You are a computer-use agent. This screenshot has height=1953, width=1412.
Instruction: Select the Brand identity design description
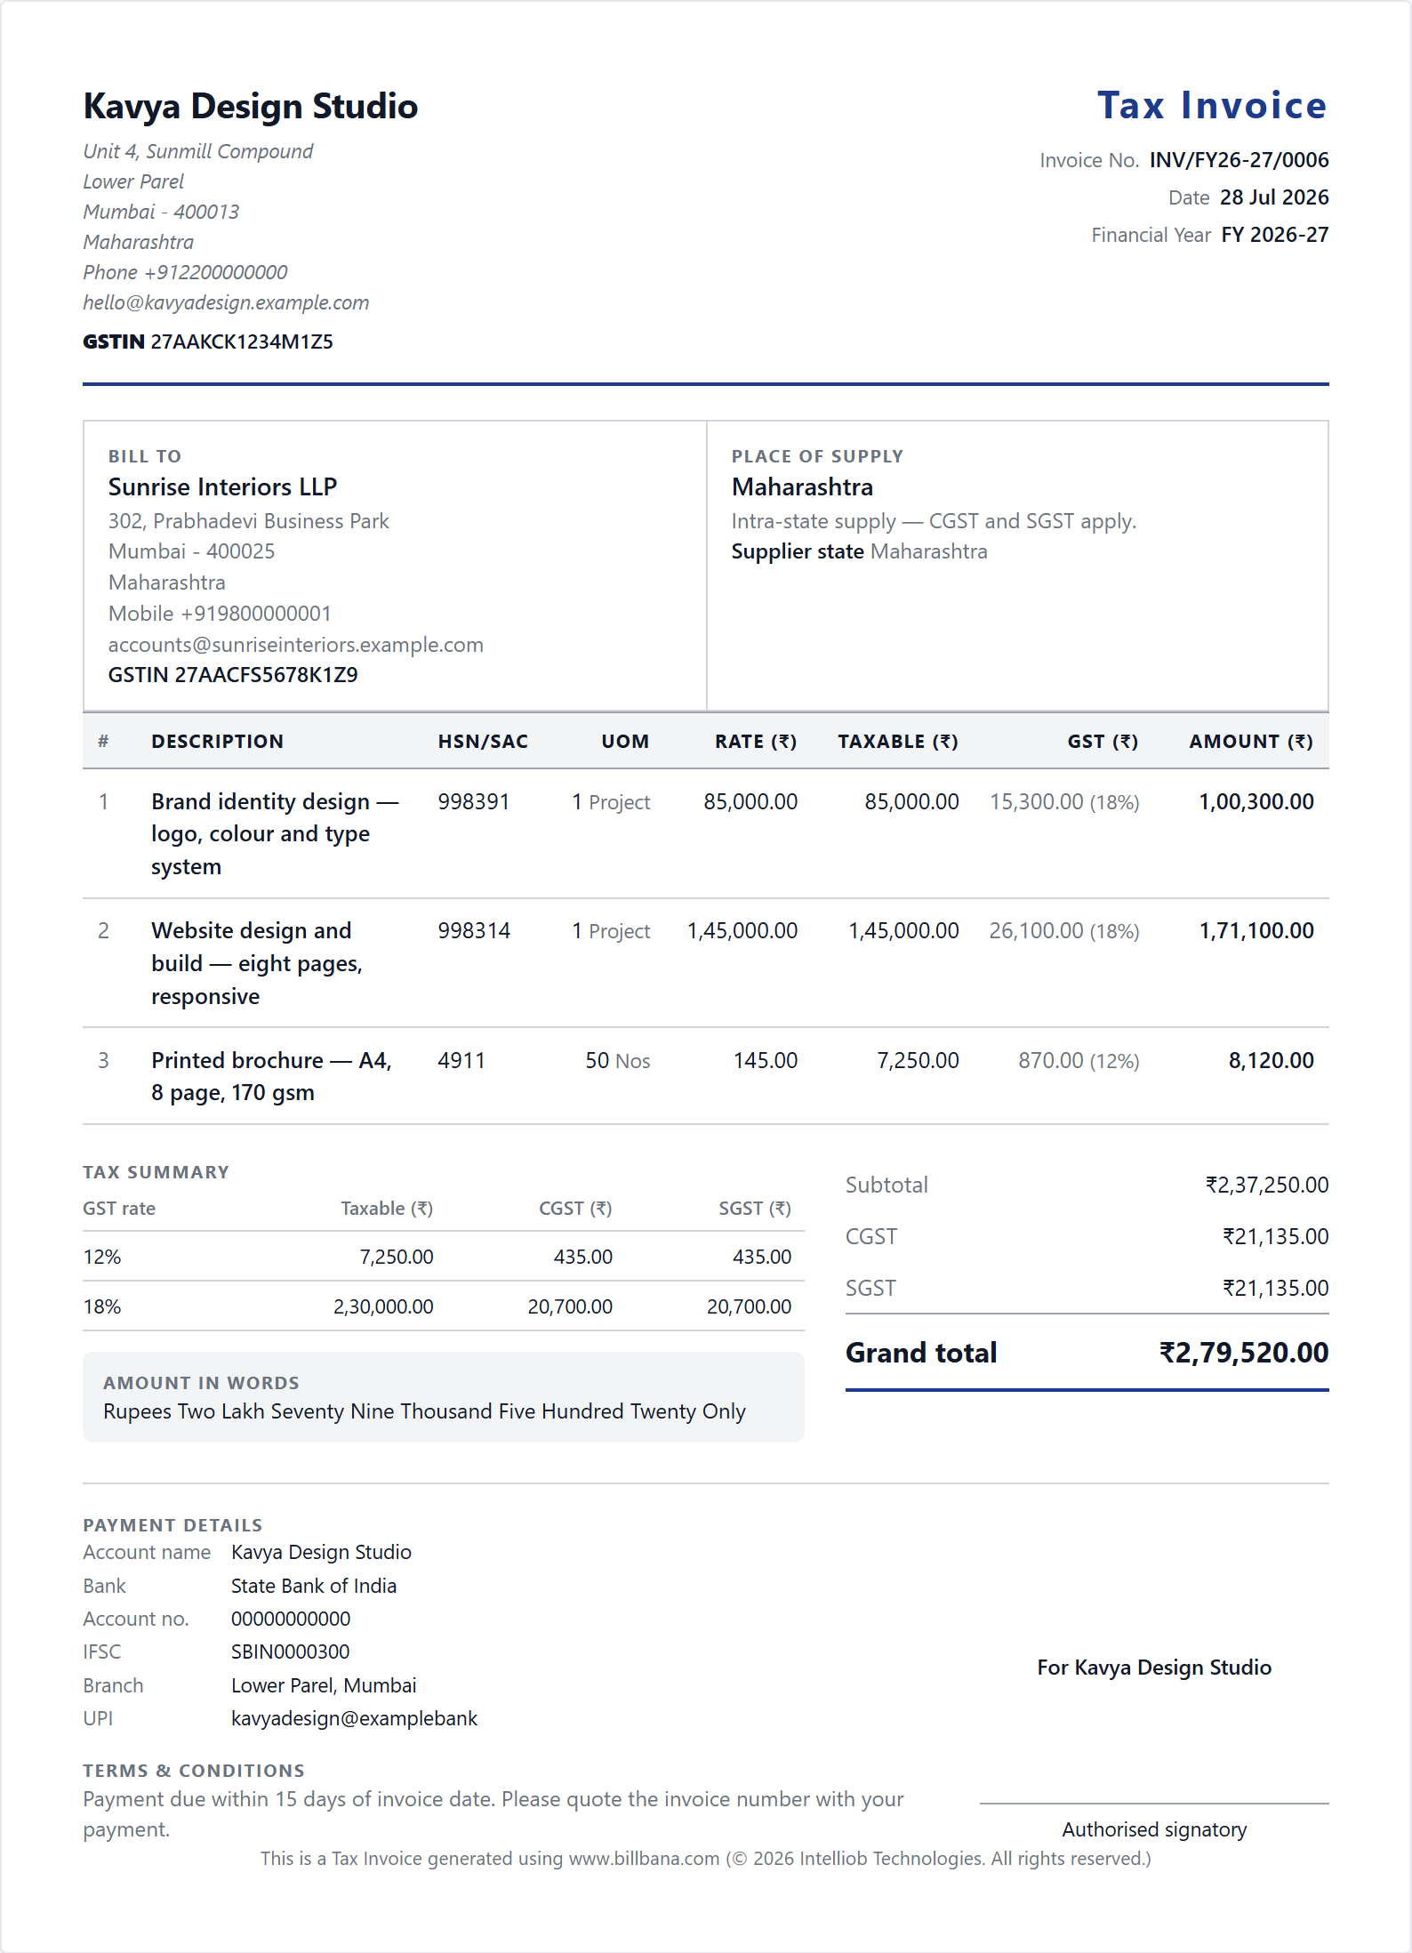click(x=275, y=834)
